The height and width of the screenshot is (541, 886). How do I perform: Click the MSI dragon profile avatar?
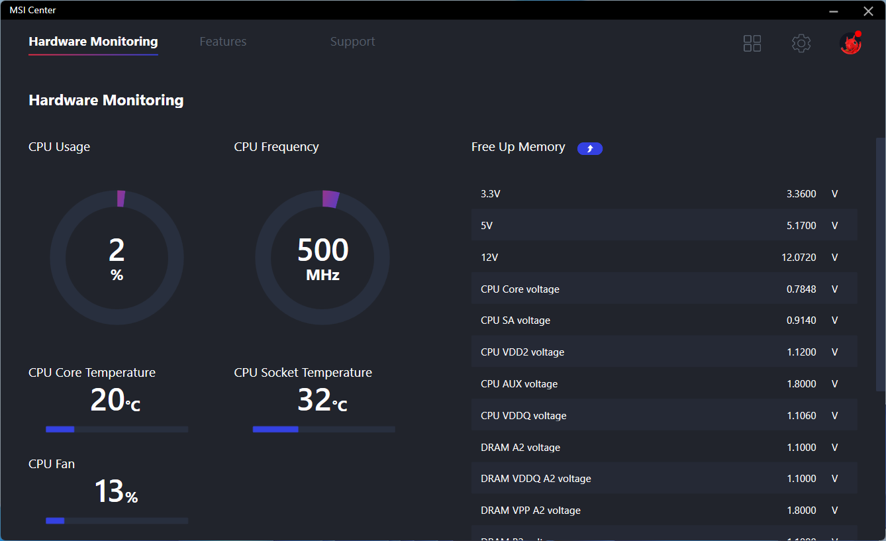850,44
